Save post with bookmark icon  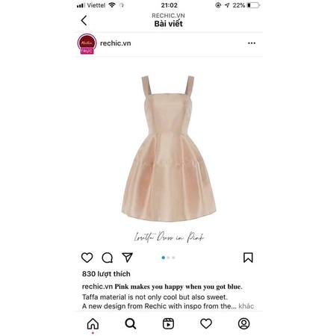pos(248,258)
